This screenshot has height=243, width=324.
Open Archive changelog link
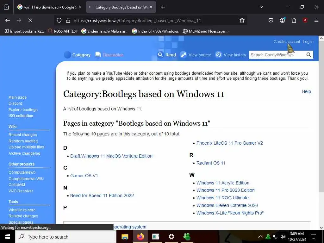(x=24, y=153)
